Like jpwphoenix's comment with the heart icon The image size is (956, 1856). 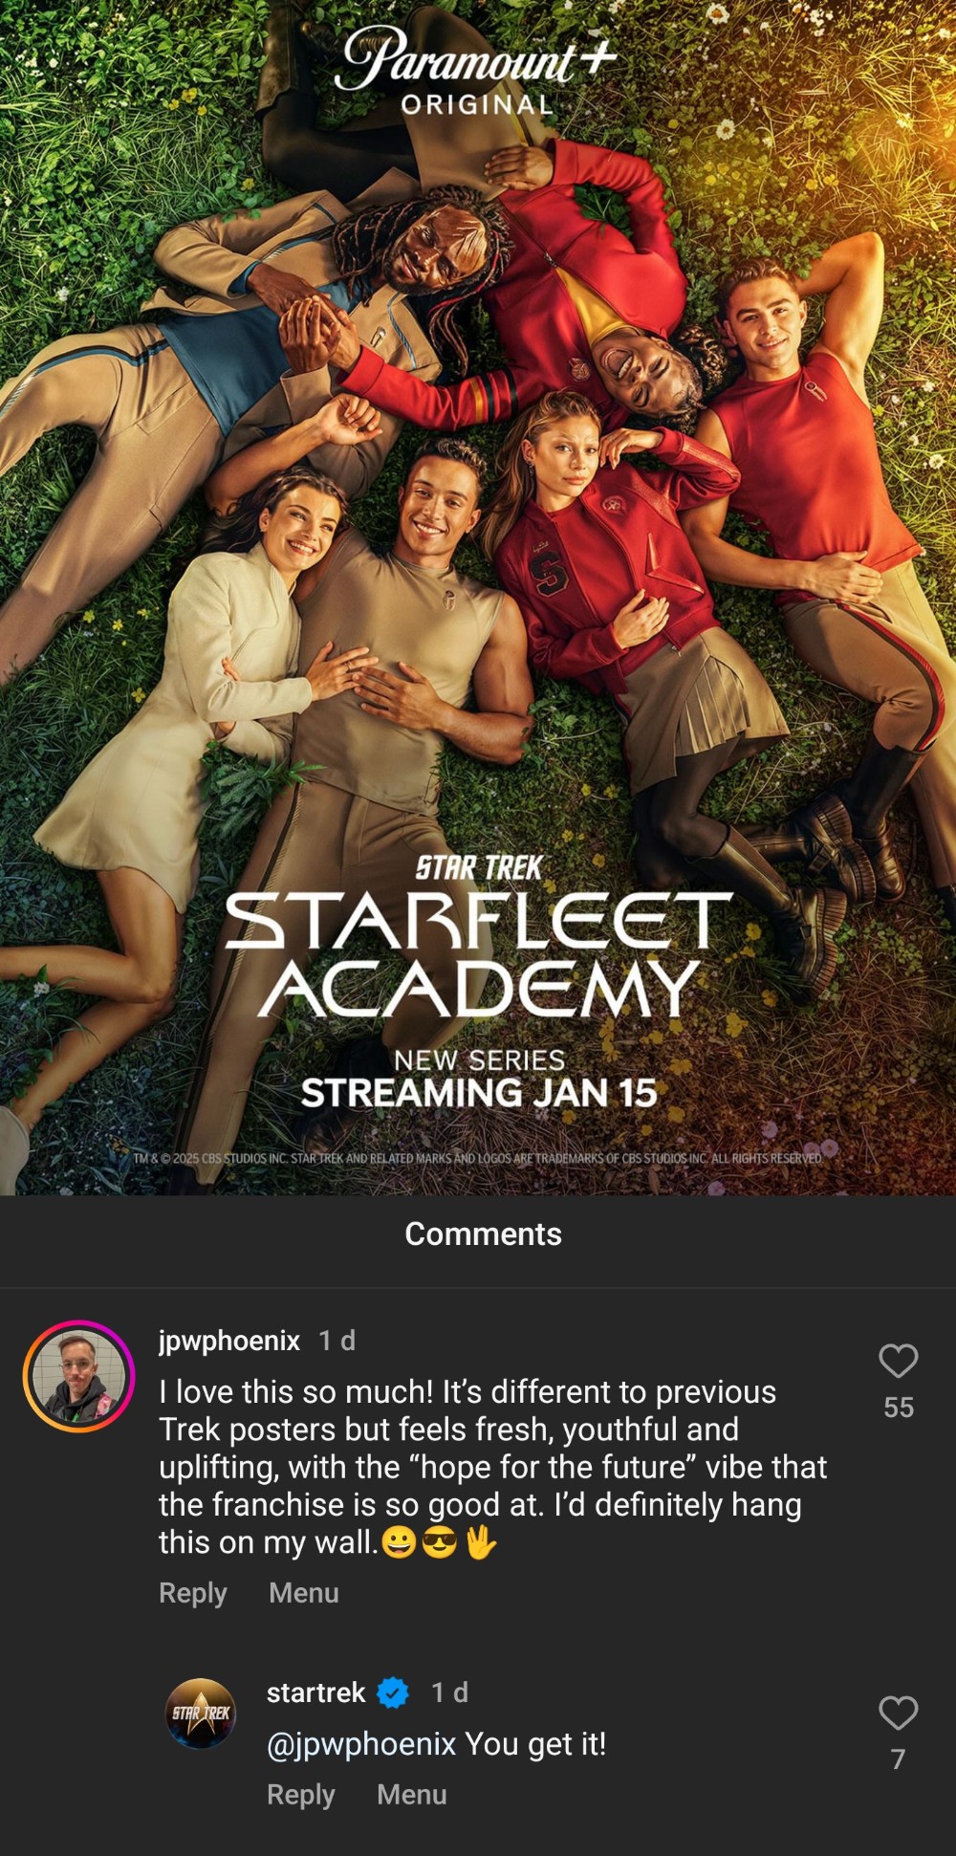[x=898, y=1360]
